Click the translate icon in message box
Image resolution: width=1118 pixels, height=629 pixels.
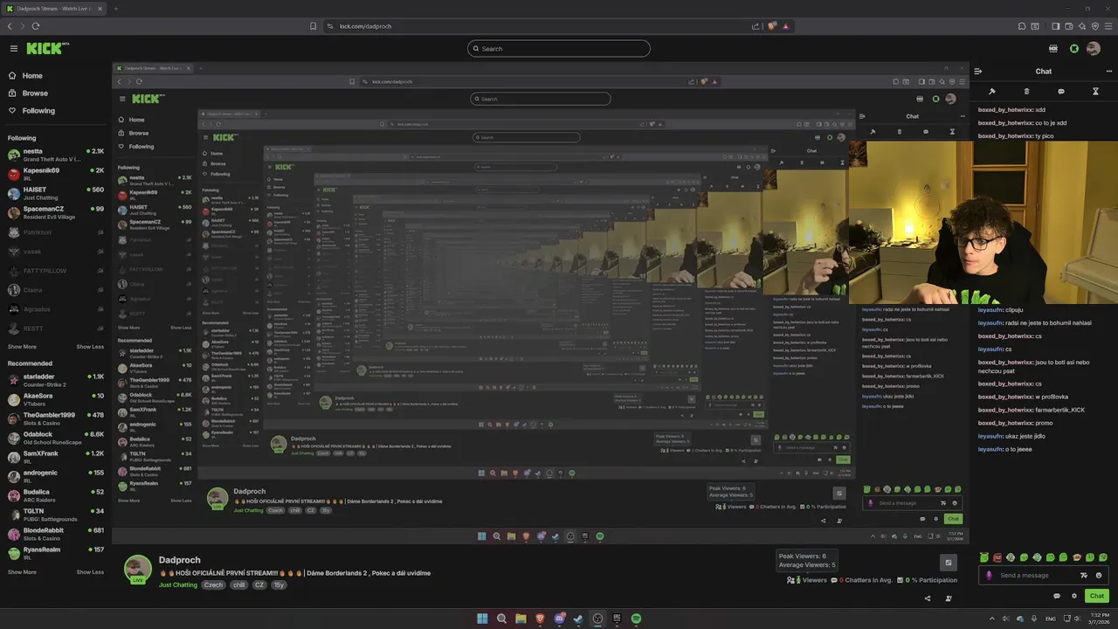click(1084, 575)
